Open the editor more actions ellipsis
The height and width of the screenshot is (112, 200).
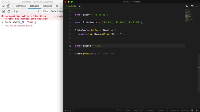click(x=197, y=6)
